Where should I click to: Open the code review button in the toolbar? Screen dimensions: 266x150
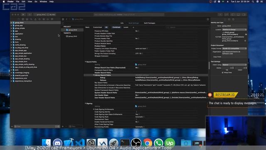[227, 15]
